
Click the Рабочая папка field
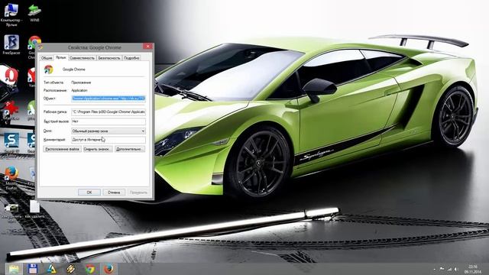pos(108,112)
